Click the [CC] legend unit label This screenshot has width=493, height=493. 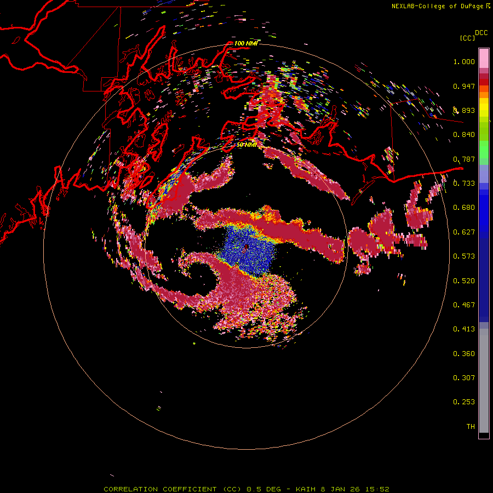(x=467, y=38)
